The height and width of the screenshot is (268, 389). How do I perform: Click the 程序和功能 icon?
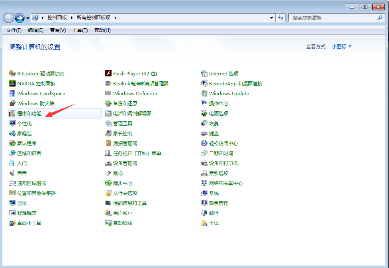coord(12,113)
